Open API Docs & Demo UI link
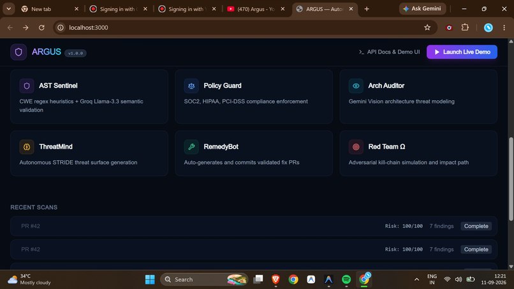514x289 pixels. point(389,52)
